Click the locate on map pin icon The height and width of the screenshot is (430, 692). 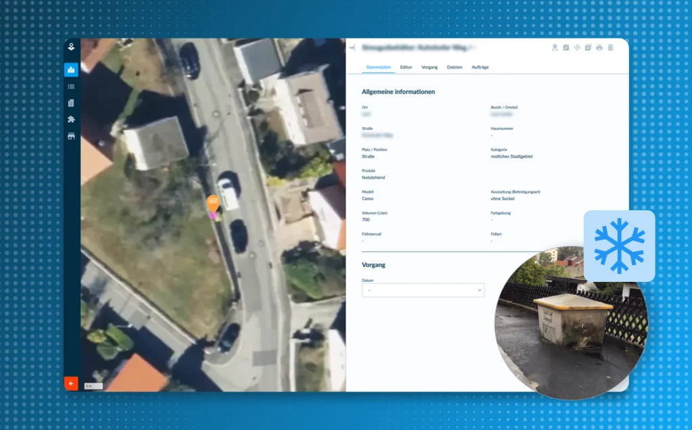coord(555,48)
